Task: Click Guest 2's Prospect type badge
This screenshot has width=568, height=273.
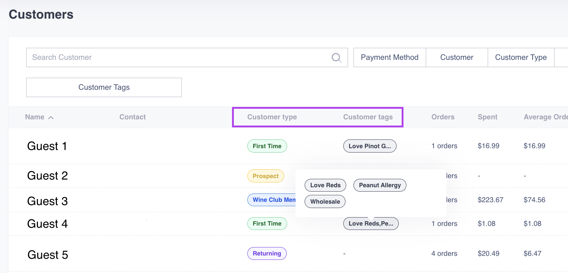Action: pyautogui.click(x=266, y=176)
